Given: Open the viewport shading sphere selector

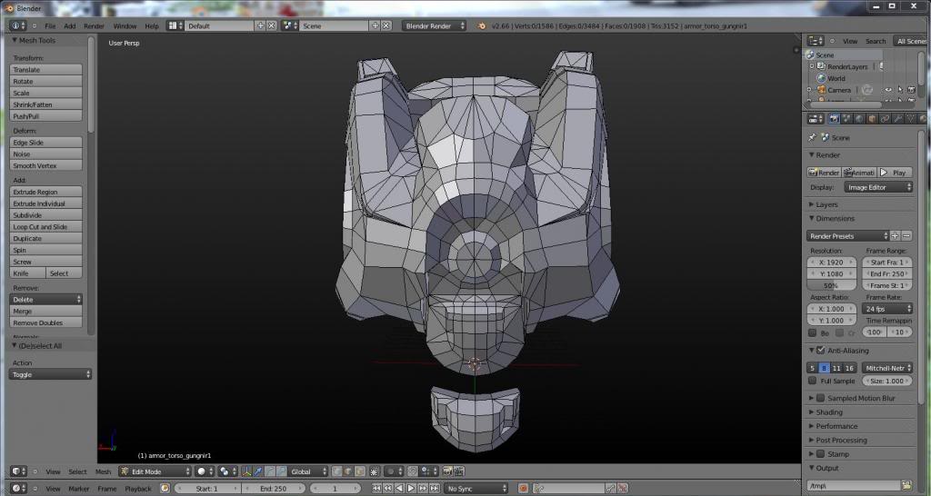Looking at the screenshot, I should tap(205, 471).
